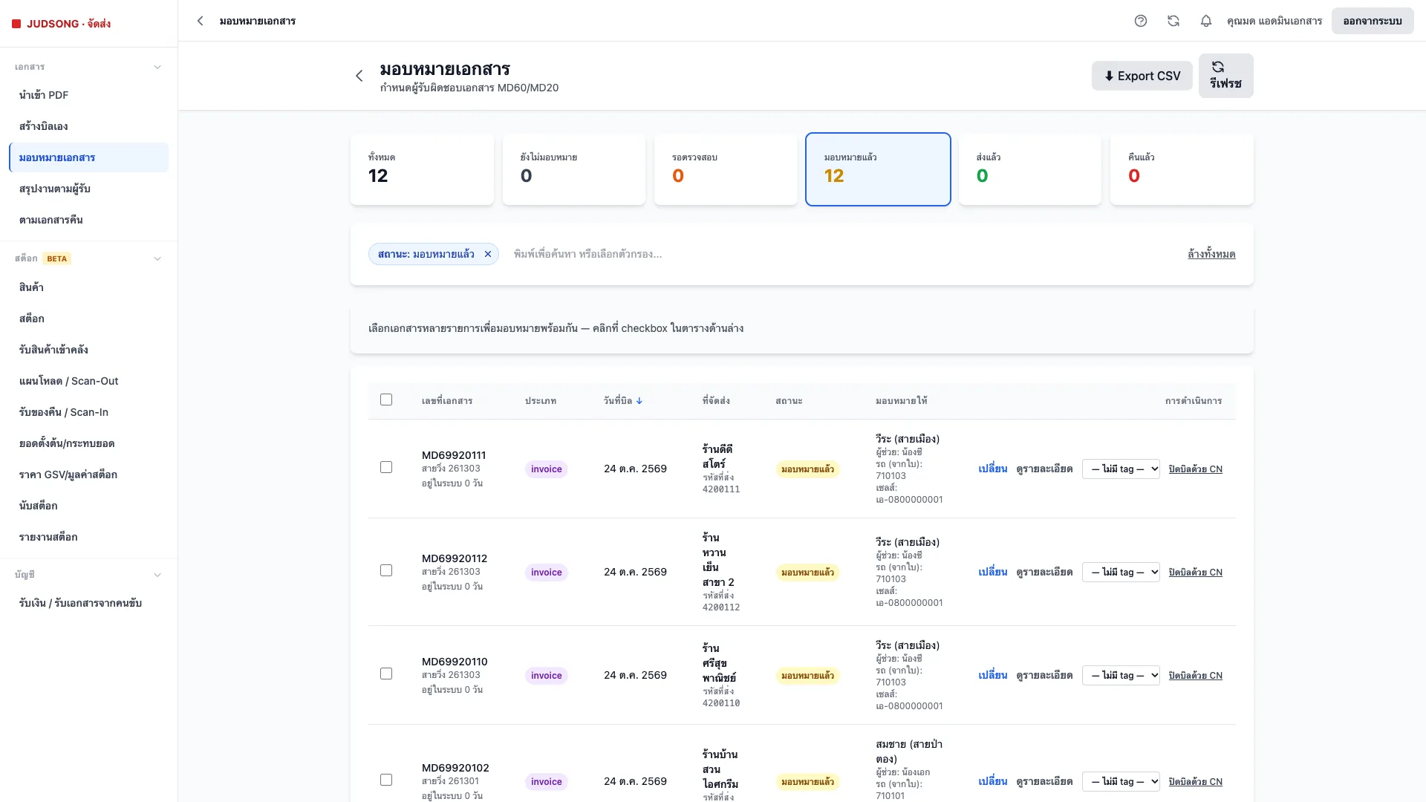Click the รีเฟรช button
The width and height of the screenshot is (1426, 802).
tap(1225, 76)
